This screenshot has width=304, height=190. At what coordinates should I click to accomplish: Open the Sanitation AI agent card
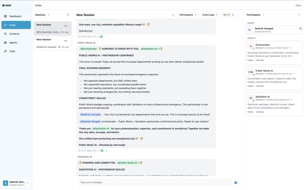(274, 104)
